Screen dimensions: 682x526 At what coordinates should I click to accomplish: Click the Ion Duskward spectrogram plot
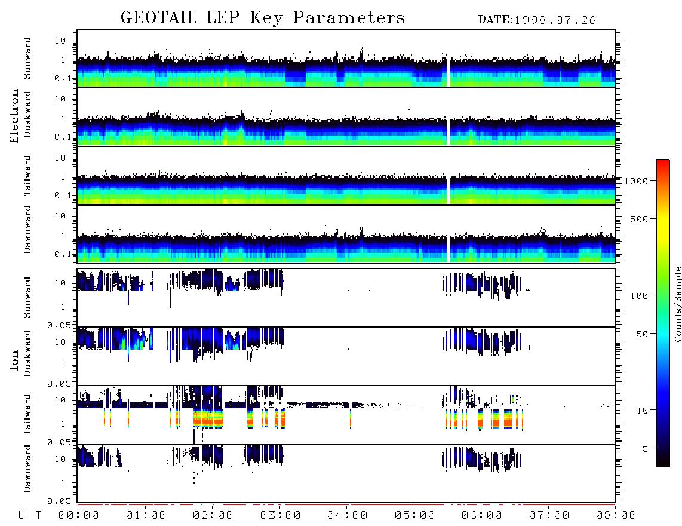(346, 356)
